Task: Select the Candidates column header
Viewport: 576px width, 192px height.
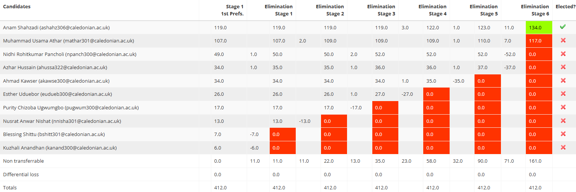Action: (17, 7)
